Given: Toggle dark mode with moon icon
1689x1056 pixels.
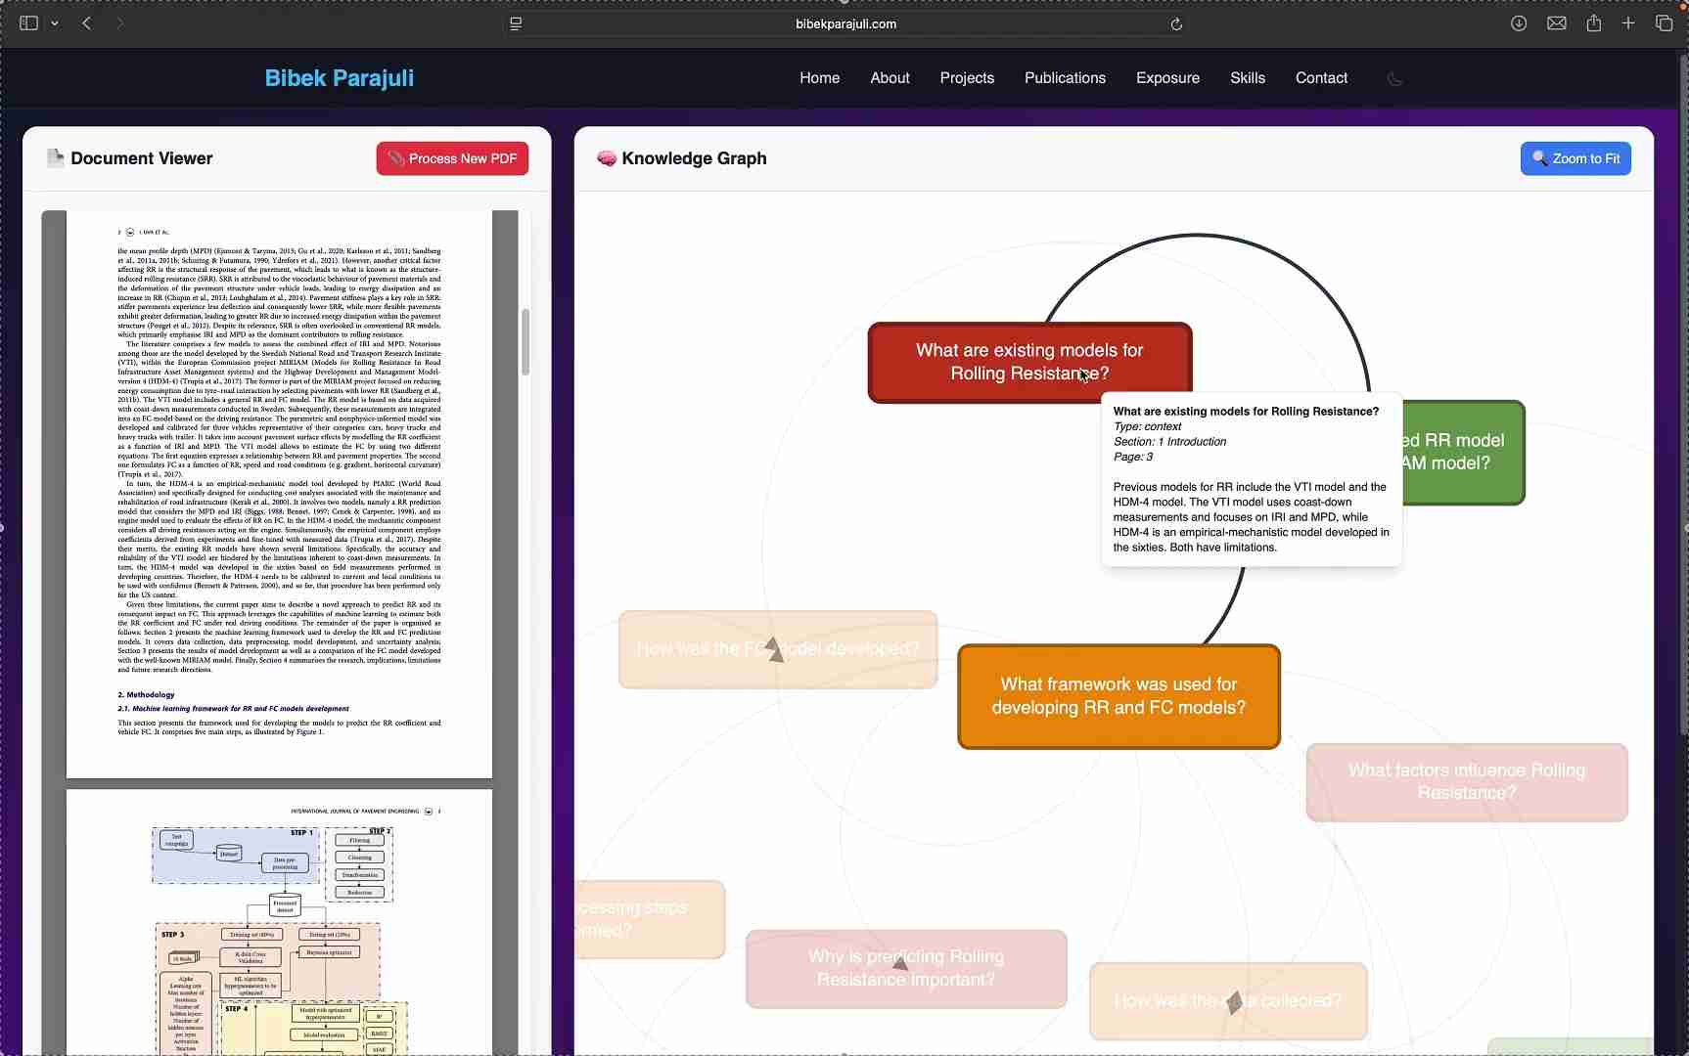Looking at the screenshot, I should [1394, 78].
